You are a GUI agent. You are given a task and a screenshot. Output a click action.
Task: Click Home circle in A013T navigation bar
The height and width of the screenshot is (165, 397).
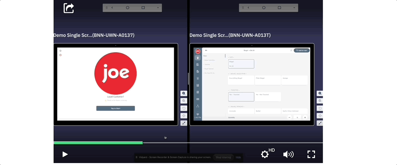tap(264, 8)
